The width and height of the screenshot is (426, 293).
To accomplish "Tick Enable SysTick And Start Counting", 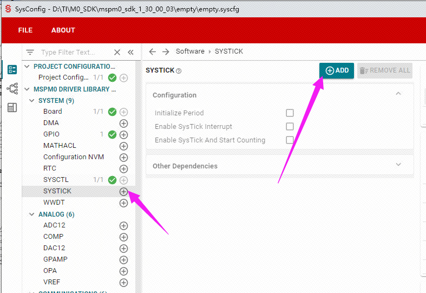I will 290,140.
